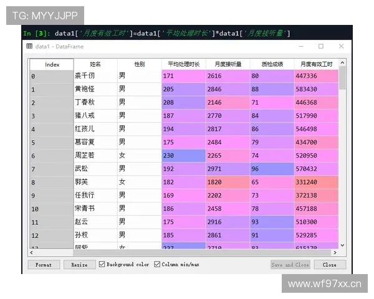Maximize the data1 DataFrame window
The width and height of the screenshot is (374, 299).
click(x=321, y=46)
